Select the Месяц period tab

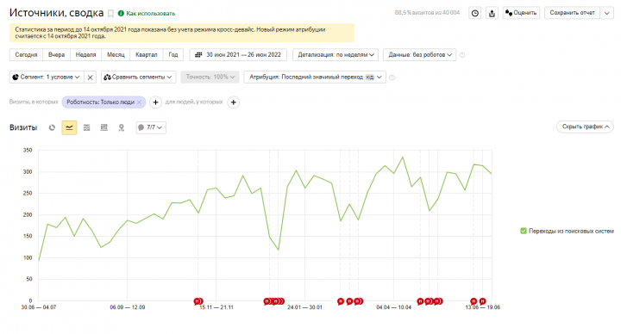[x=116, y=54]
